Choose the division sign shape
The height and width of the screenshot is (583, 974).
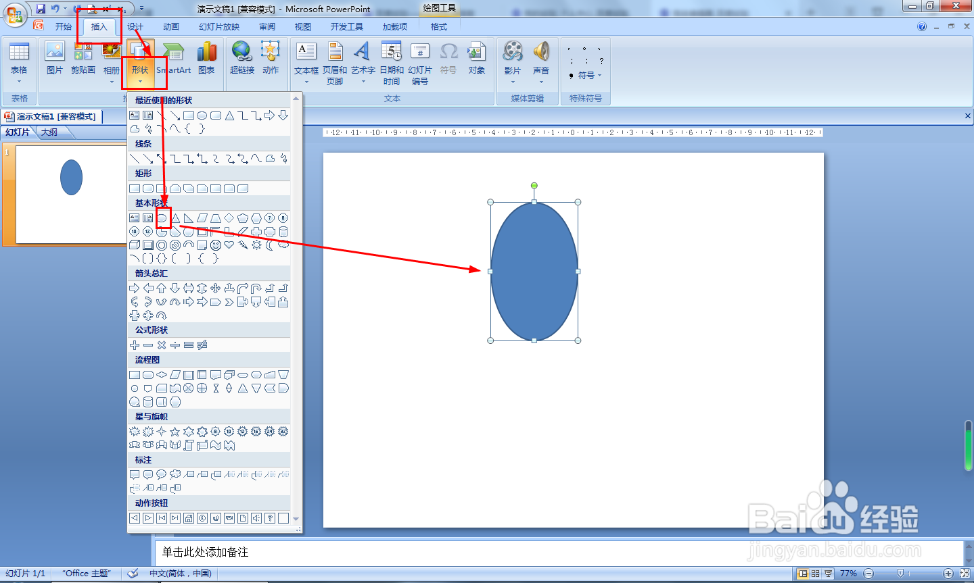(175, 345)
